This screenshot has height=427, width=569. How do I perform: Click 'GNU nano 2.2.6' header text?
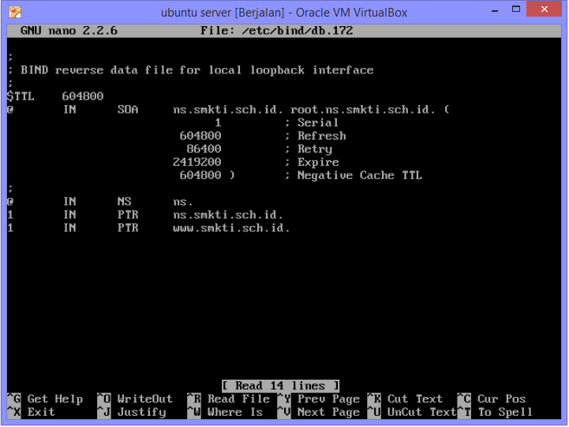pos(69,31)
